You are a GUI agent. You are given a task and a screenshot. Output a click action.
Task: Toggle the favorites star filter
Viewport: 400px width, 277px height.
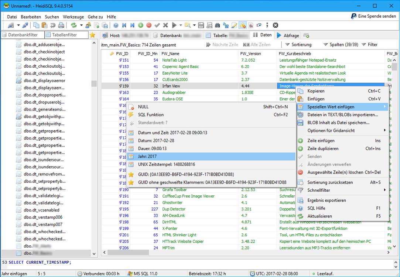92,35
